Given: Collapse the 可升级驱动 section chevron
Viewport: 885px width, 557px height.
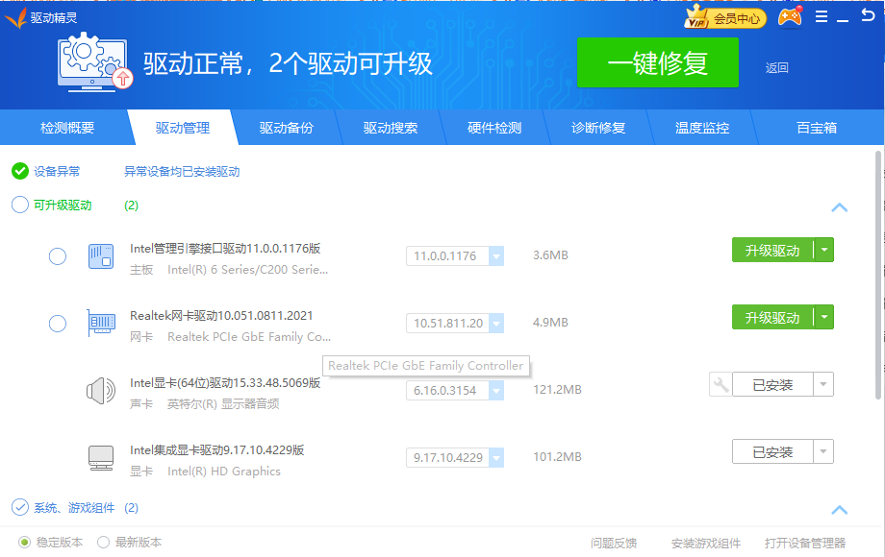Looking at the screenshot, I should pos(839,207).
